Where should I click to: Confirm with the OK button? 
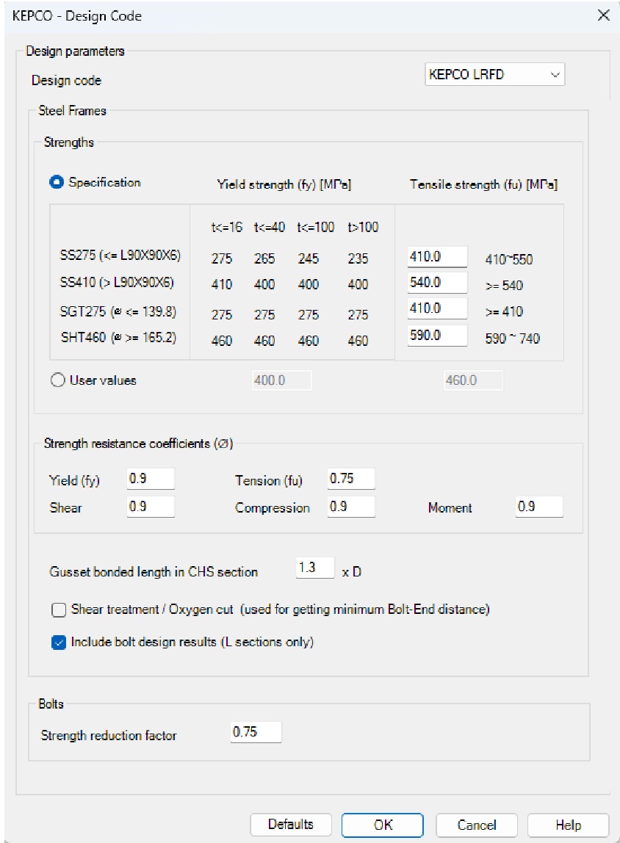pyautogui.click(x=382, y=825)
